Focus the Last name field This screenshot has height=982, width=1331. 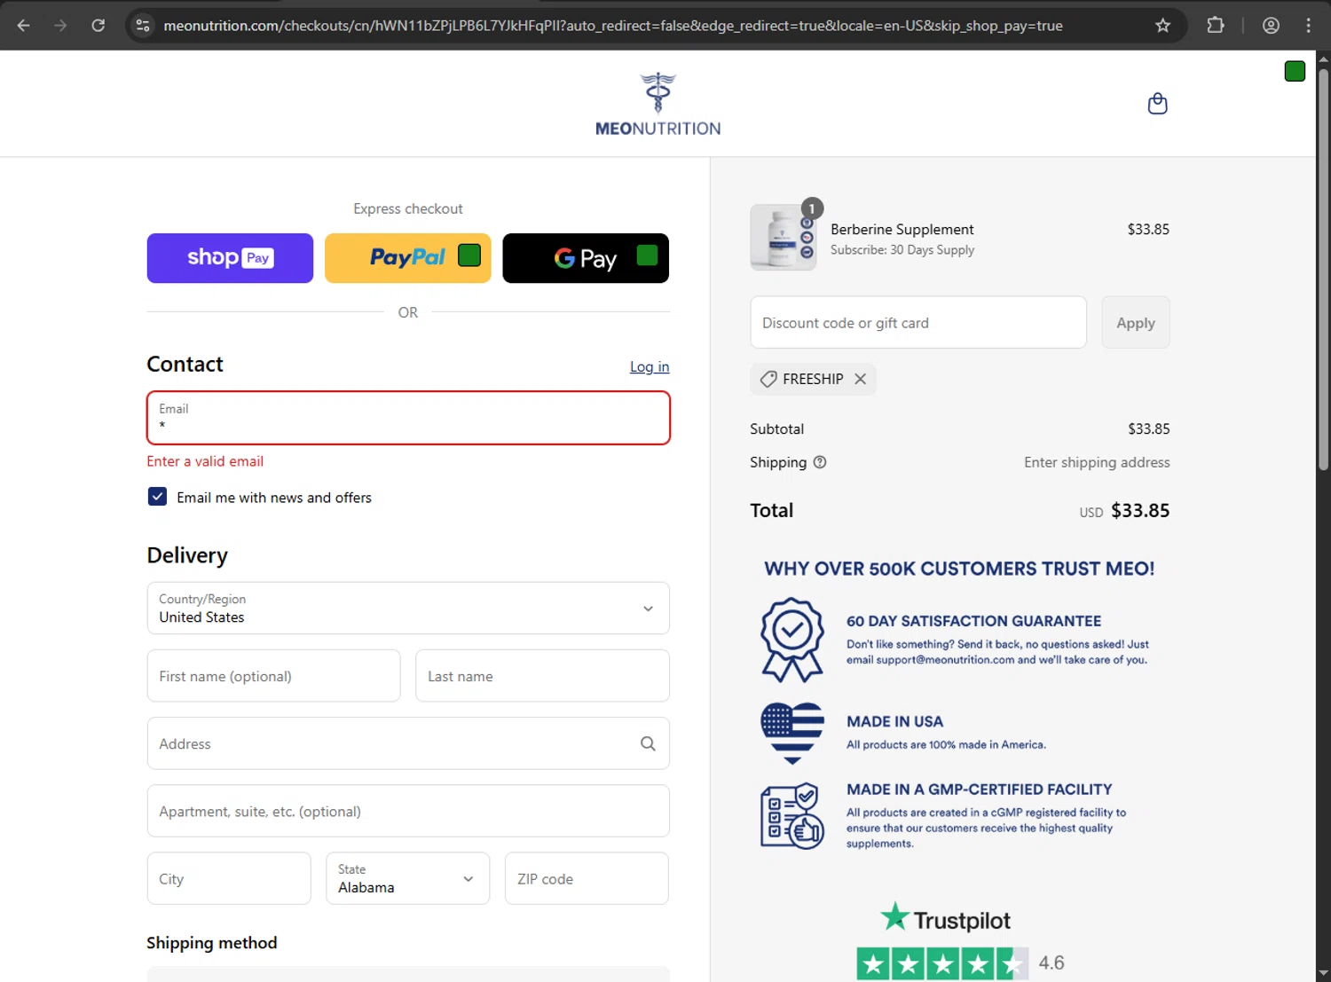coord(542,676)
